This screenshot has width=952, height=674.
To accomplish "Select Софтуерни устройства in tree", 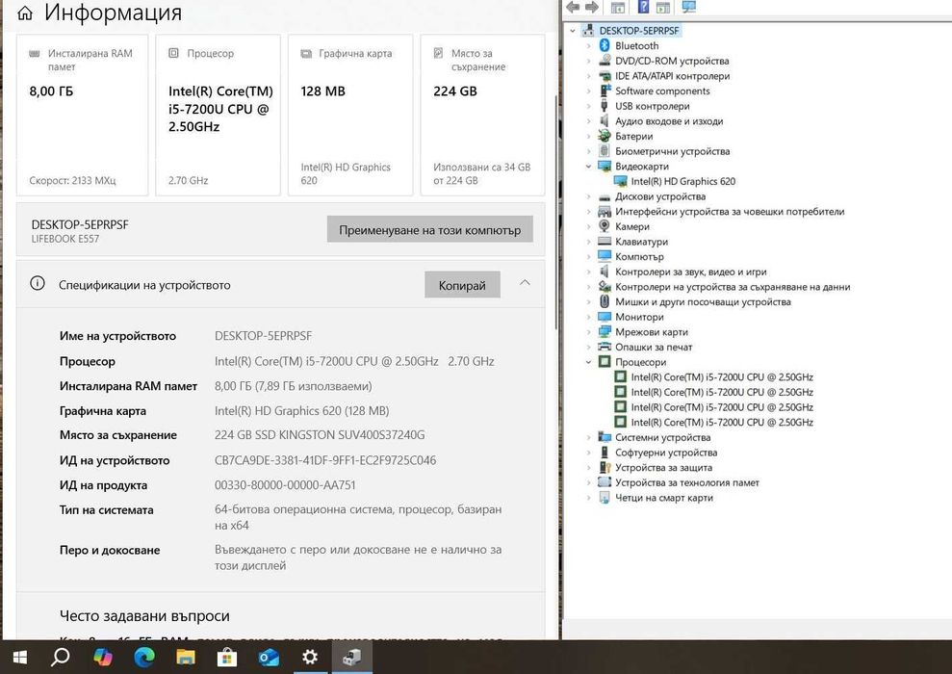I will point(665,453).
